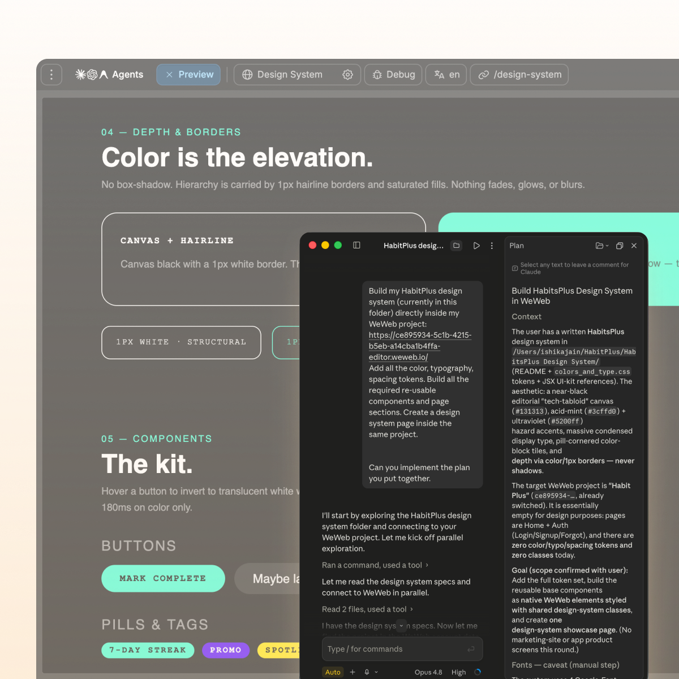Open the vertical dots menu in Claude header
The image size is (679, 679).
(492, 246)
